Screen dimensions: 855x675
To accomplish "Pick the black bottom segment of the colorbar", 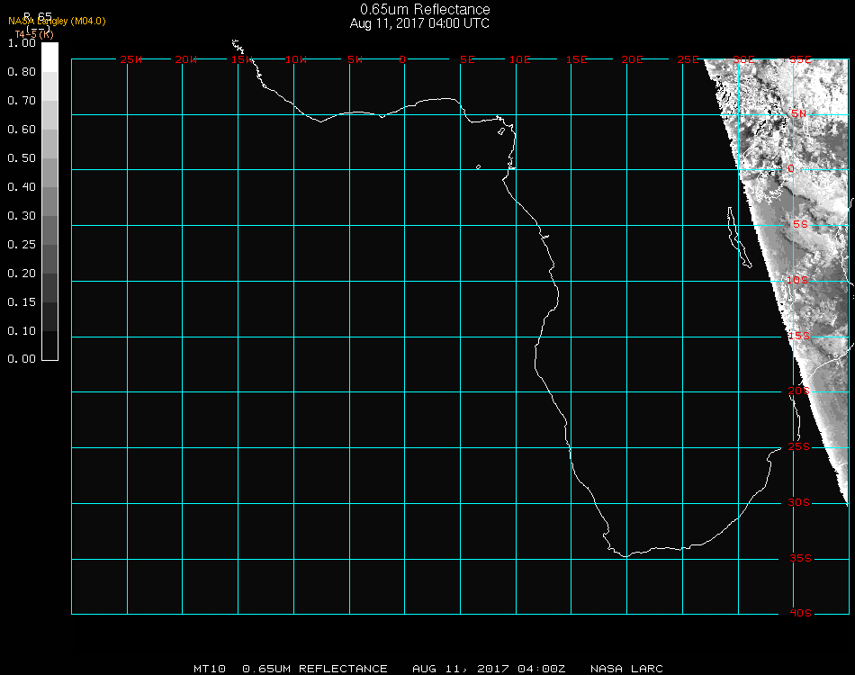I will pos(49,345).
